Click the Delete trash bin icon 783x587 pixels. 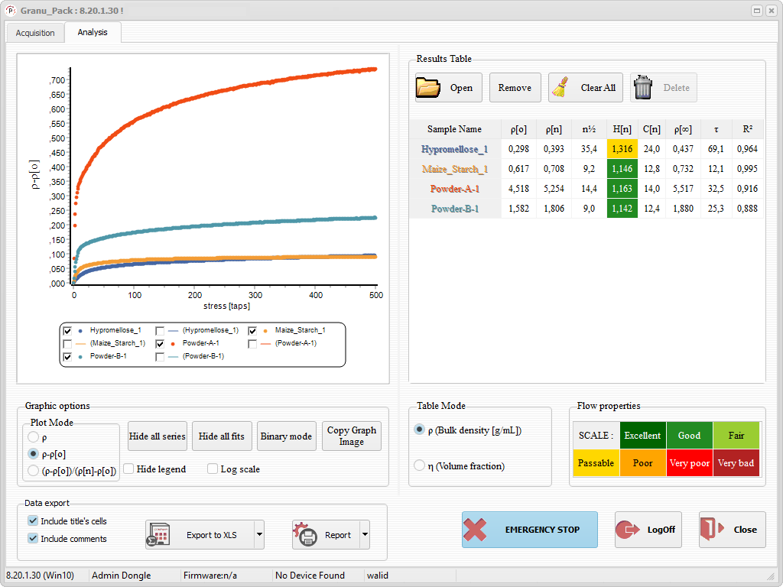(663, 87)
